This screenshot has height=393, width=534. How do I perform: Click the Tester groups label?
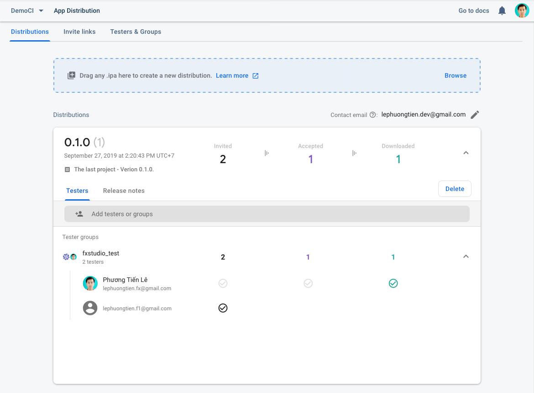(x=80, y=237)
